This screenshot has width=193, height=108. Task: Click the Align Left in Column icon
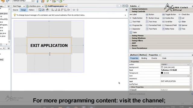tap(52, 10)
